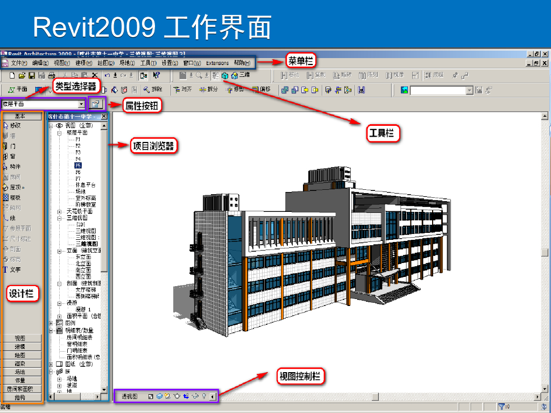Open the 工具(T) menu
This screenshot has width=551, height=413.
pyautogui.click(x=149, y=63)
